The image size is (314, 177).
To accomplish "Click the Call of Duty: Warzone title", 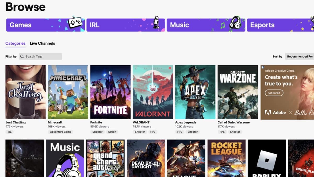I will tap(234, 122).
